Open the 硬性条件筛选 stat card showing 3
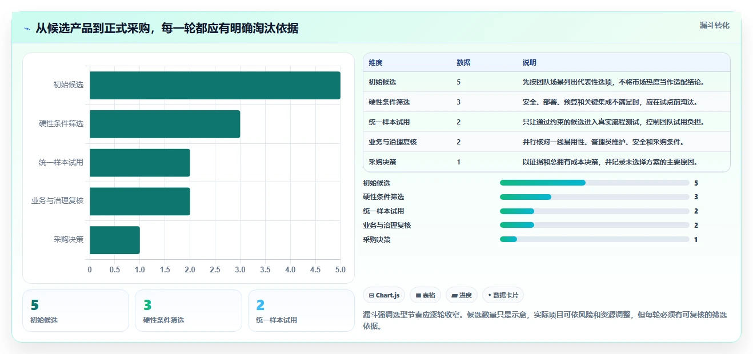Screen dimensions: 753x354 click(x=188, y=311)
